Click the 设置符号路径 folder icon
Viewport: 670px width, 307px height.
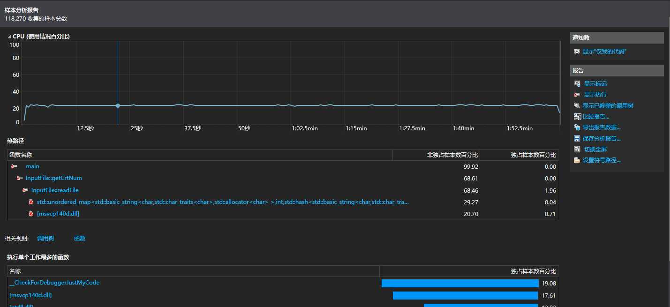click(577, 160)
